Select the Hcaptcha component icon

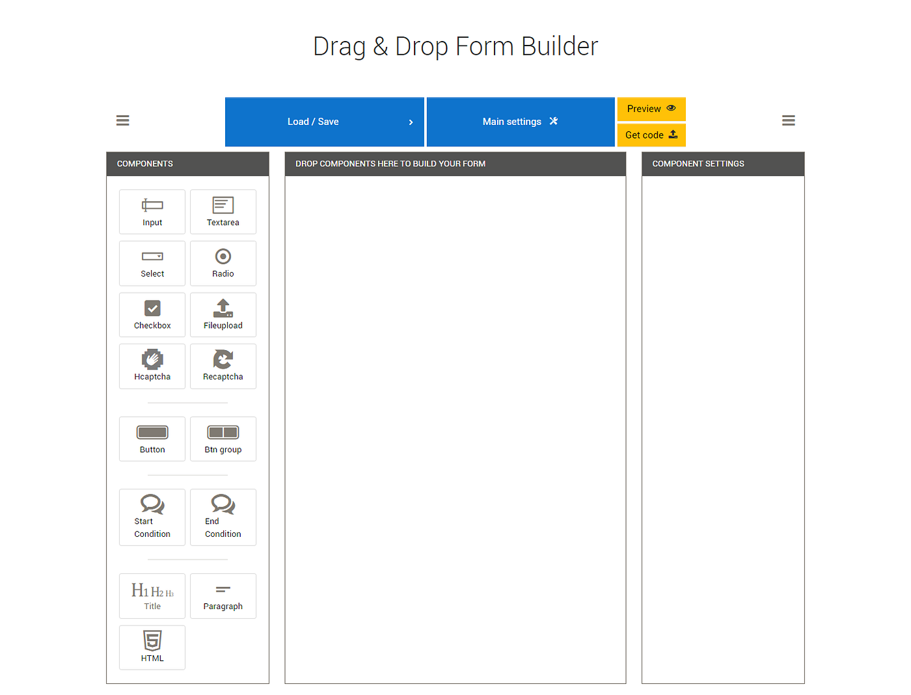pos(152,366)
